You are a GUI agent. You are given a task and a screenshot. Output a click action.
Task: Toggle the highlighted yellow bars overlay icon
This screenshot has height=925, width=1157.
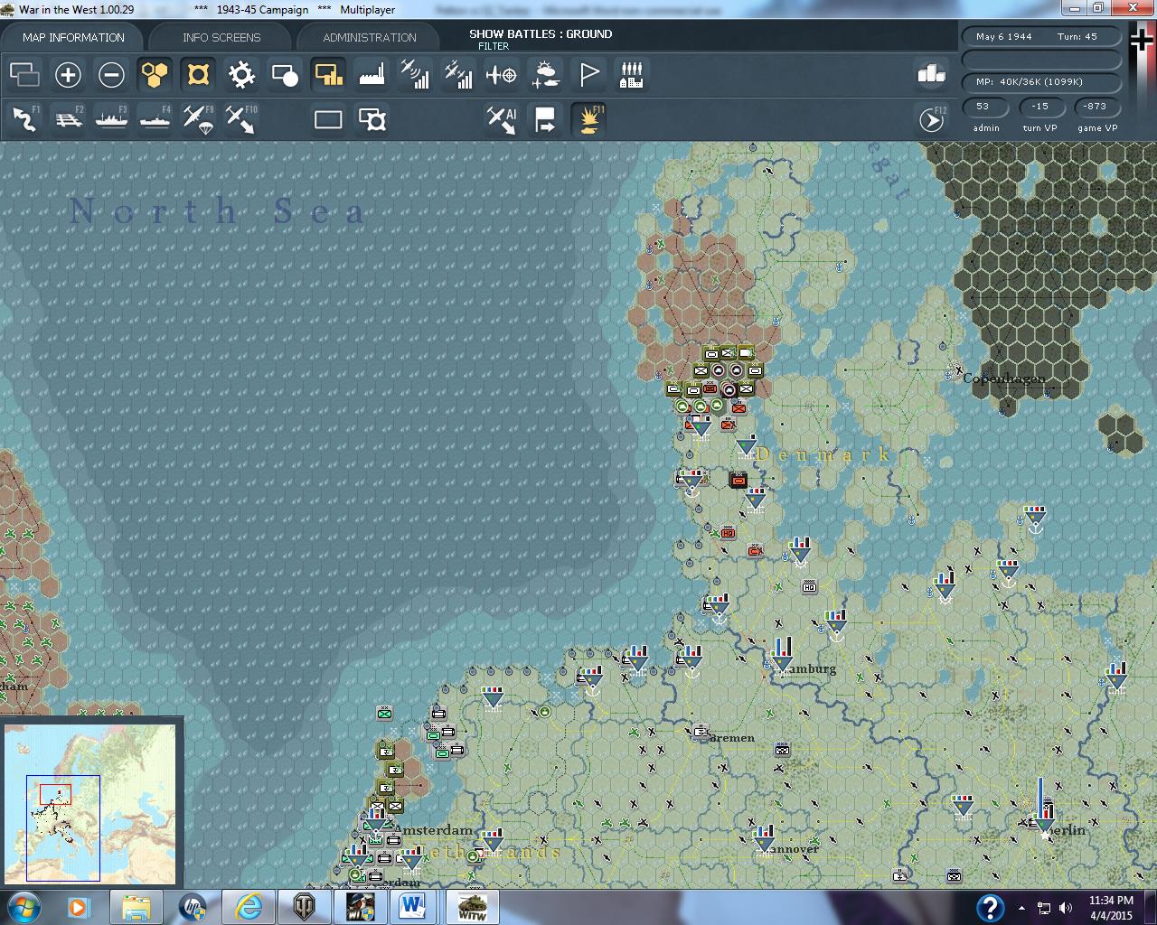[x=328, y=74]
